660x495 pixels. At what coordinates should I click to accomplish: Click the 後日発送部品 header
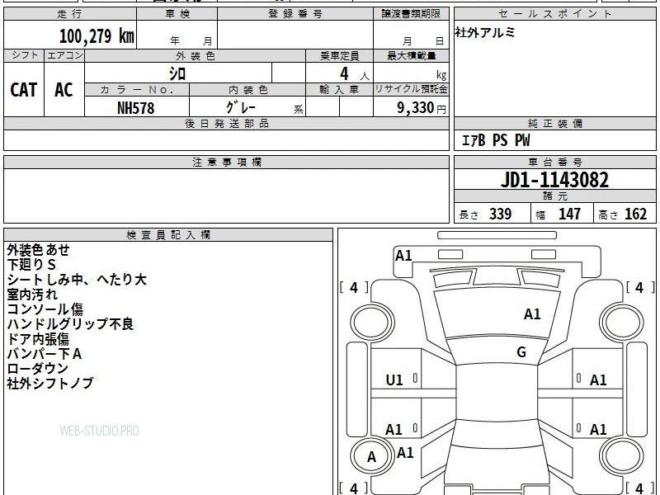click(227, 123)
